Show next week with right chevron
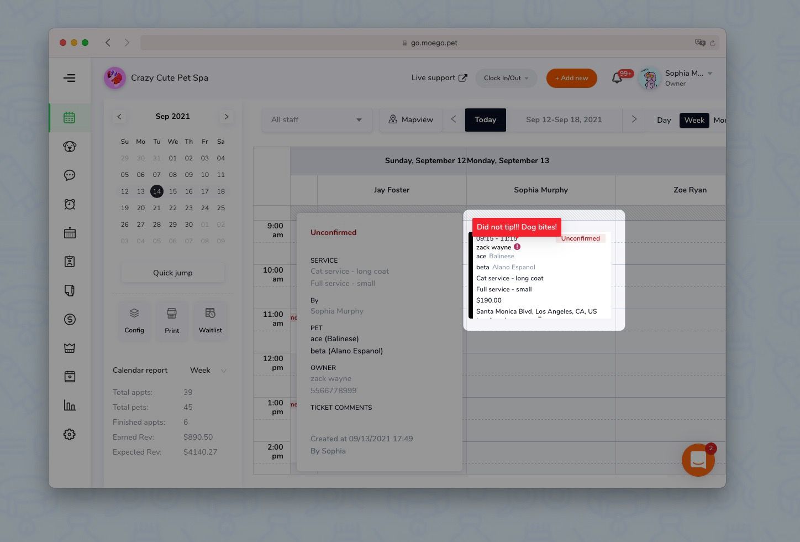This screenshot has width=800, height=542. point(634,119)
